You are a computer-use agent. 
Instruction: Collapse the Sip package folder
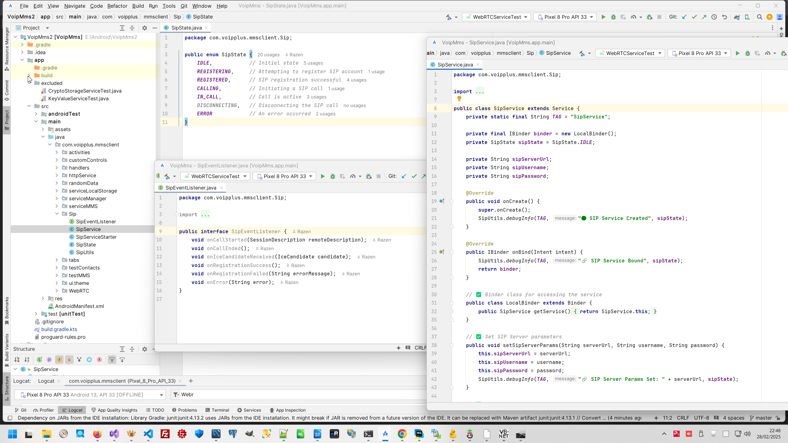[x=57, y=214]
